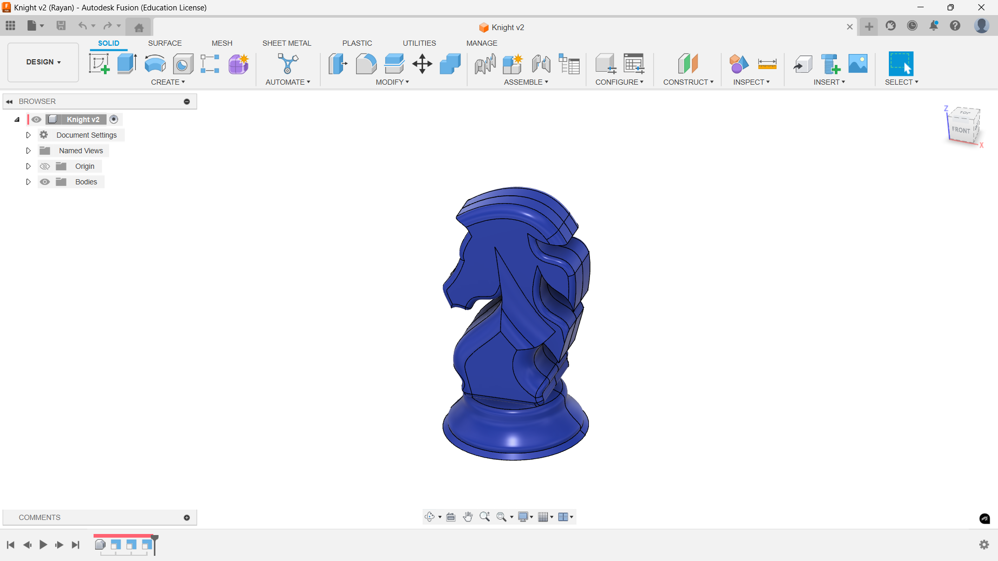Open the MODIFY menu dropdown
The width and height of the screenshot is (998, 561).
click(x=392, y=82)
